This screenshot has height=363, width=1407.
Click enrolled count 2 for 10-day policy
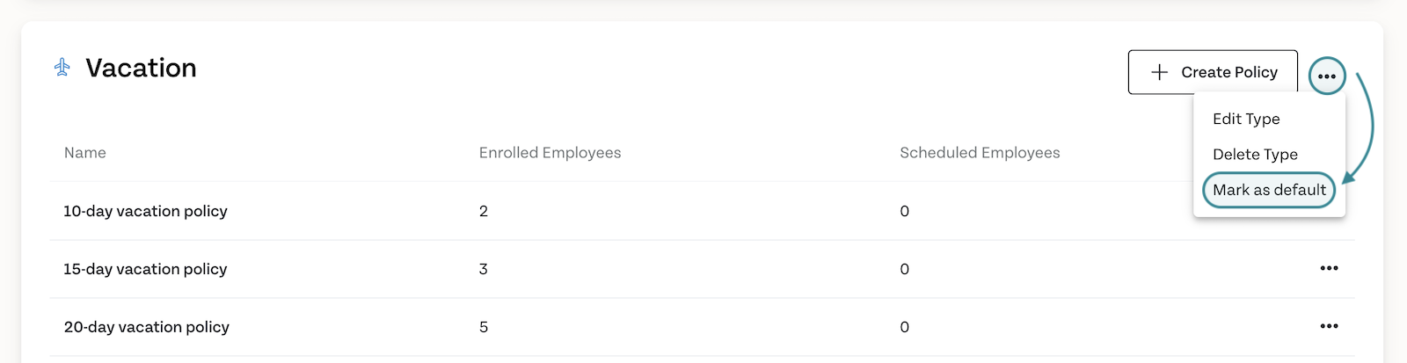(x=484, y=211)
